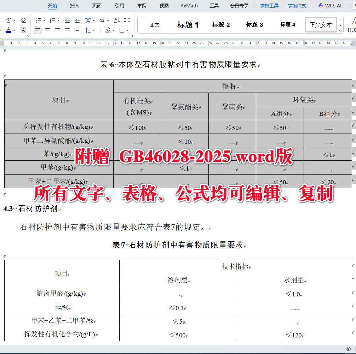
Task: Click the increase indent icon
Action: pos(77,20)
